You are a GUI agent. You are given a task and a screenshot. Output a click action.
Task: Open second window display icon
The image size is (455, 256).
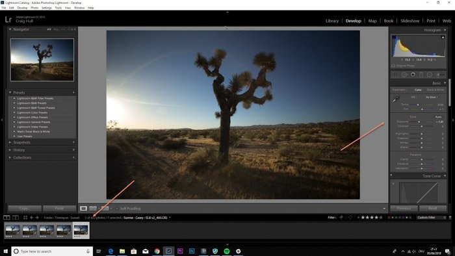click(16, 218)
